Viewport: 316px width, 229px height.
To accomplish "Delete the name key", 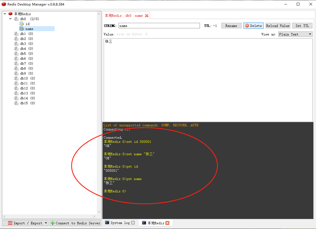I will pos(253,26).
